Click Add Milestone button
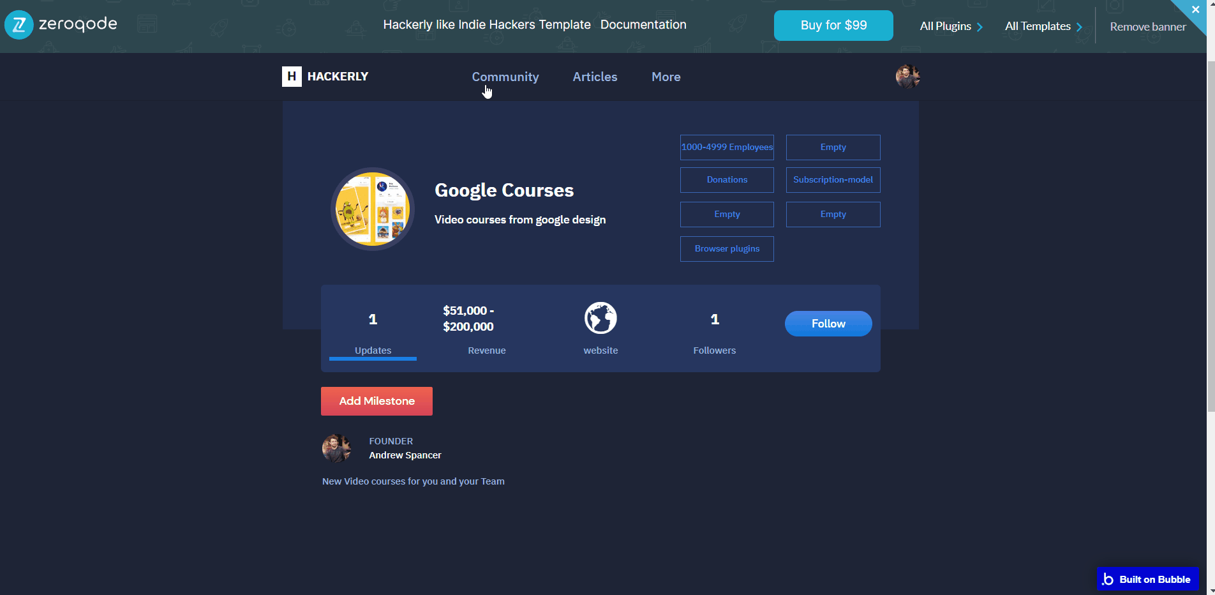 [376, 401]
